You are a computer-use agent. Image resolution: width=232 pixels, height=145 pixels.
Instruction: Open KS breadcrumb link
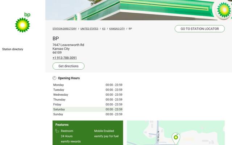(x=104, y=29)
